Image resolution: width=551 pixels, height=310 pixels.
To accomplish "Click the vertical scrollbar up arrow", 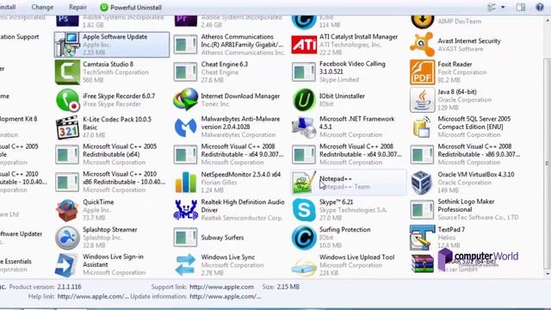I will (x=547, y=21).
